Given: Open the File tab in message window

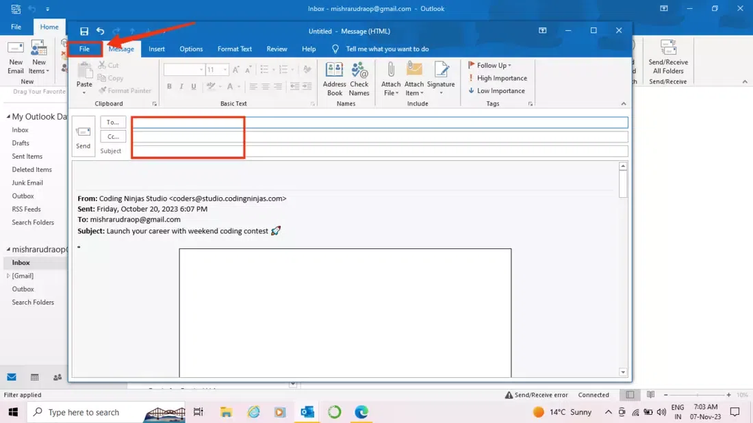Looking at the screenshot, I should pos(84,49).
